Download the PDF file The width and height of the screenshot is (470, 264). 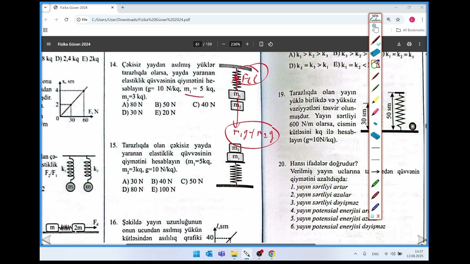coord(399,44)
